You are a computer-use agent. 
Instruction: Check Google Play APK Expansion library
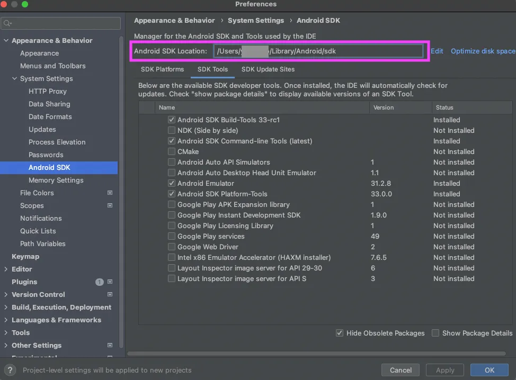172,204
